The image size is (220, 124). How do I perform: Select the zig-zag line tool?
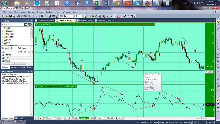[x=218, y=75]
